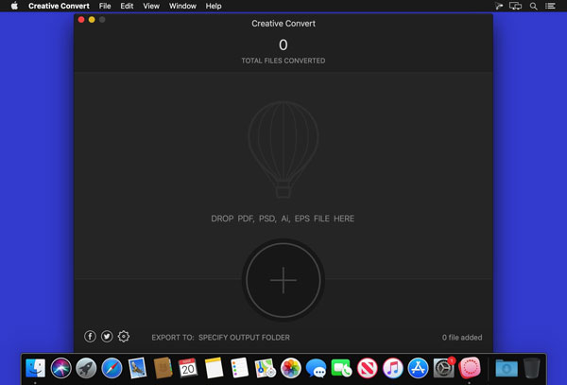
Task: Click the EXPORT TO: label
Action: click(173, 338)
